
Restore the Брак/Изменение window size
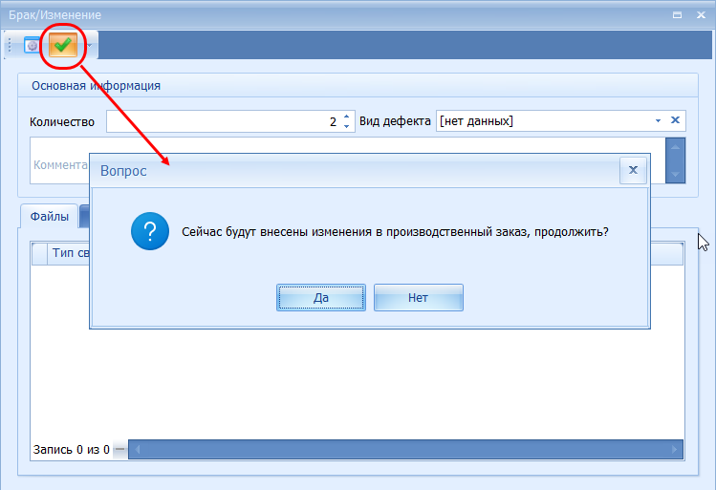click(677, 15)
